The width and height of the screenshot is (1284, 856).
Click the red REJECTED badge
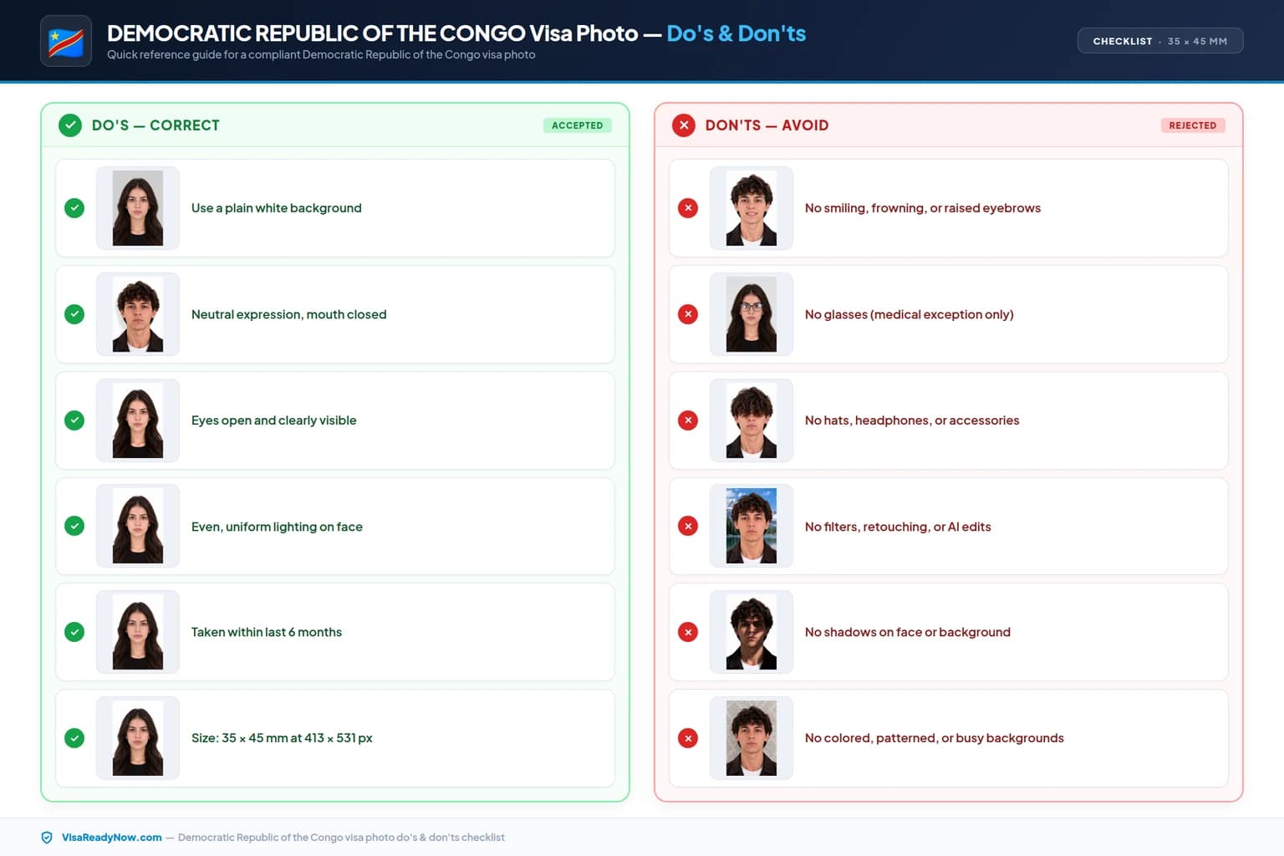click(1193, 125)
